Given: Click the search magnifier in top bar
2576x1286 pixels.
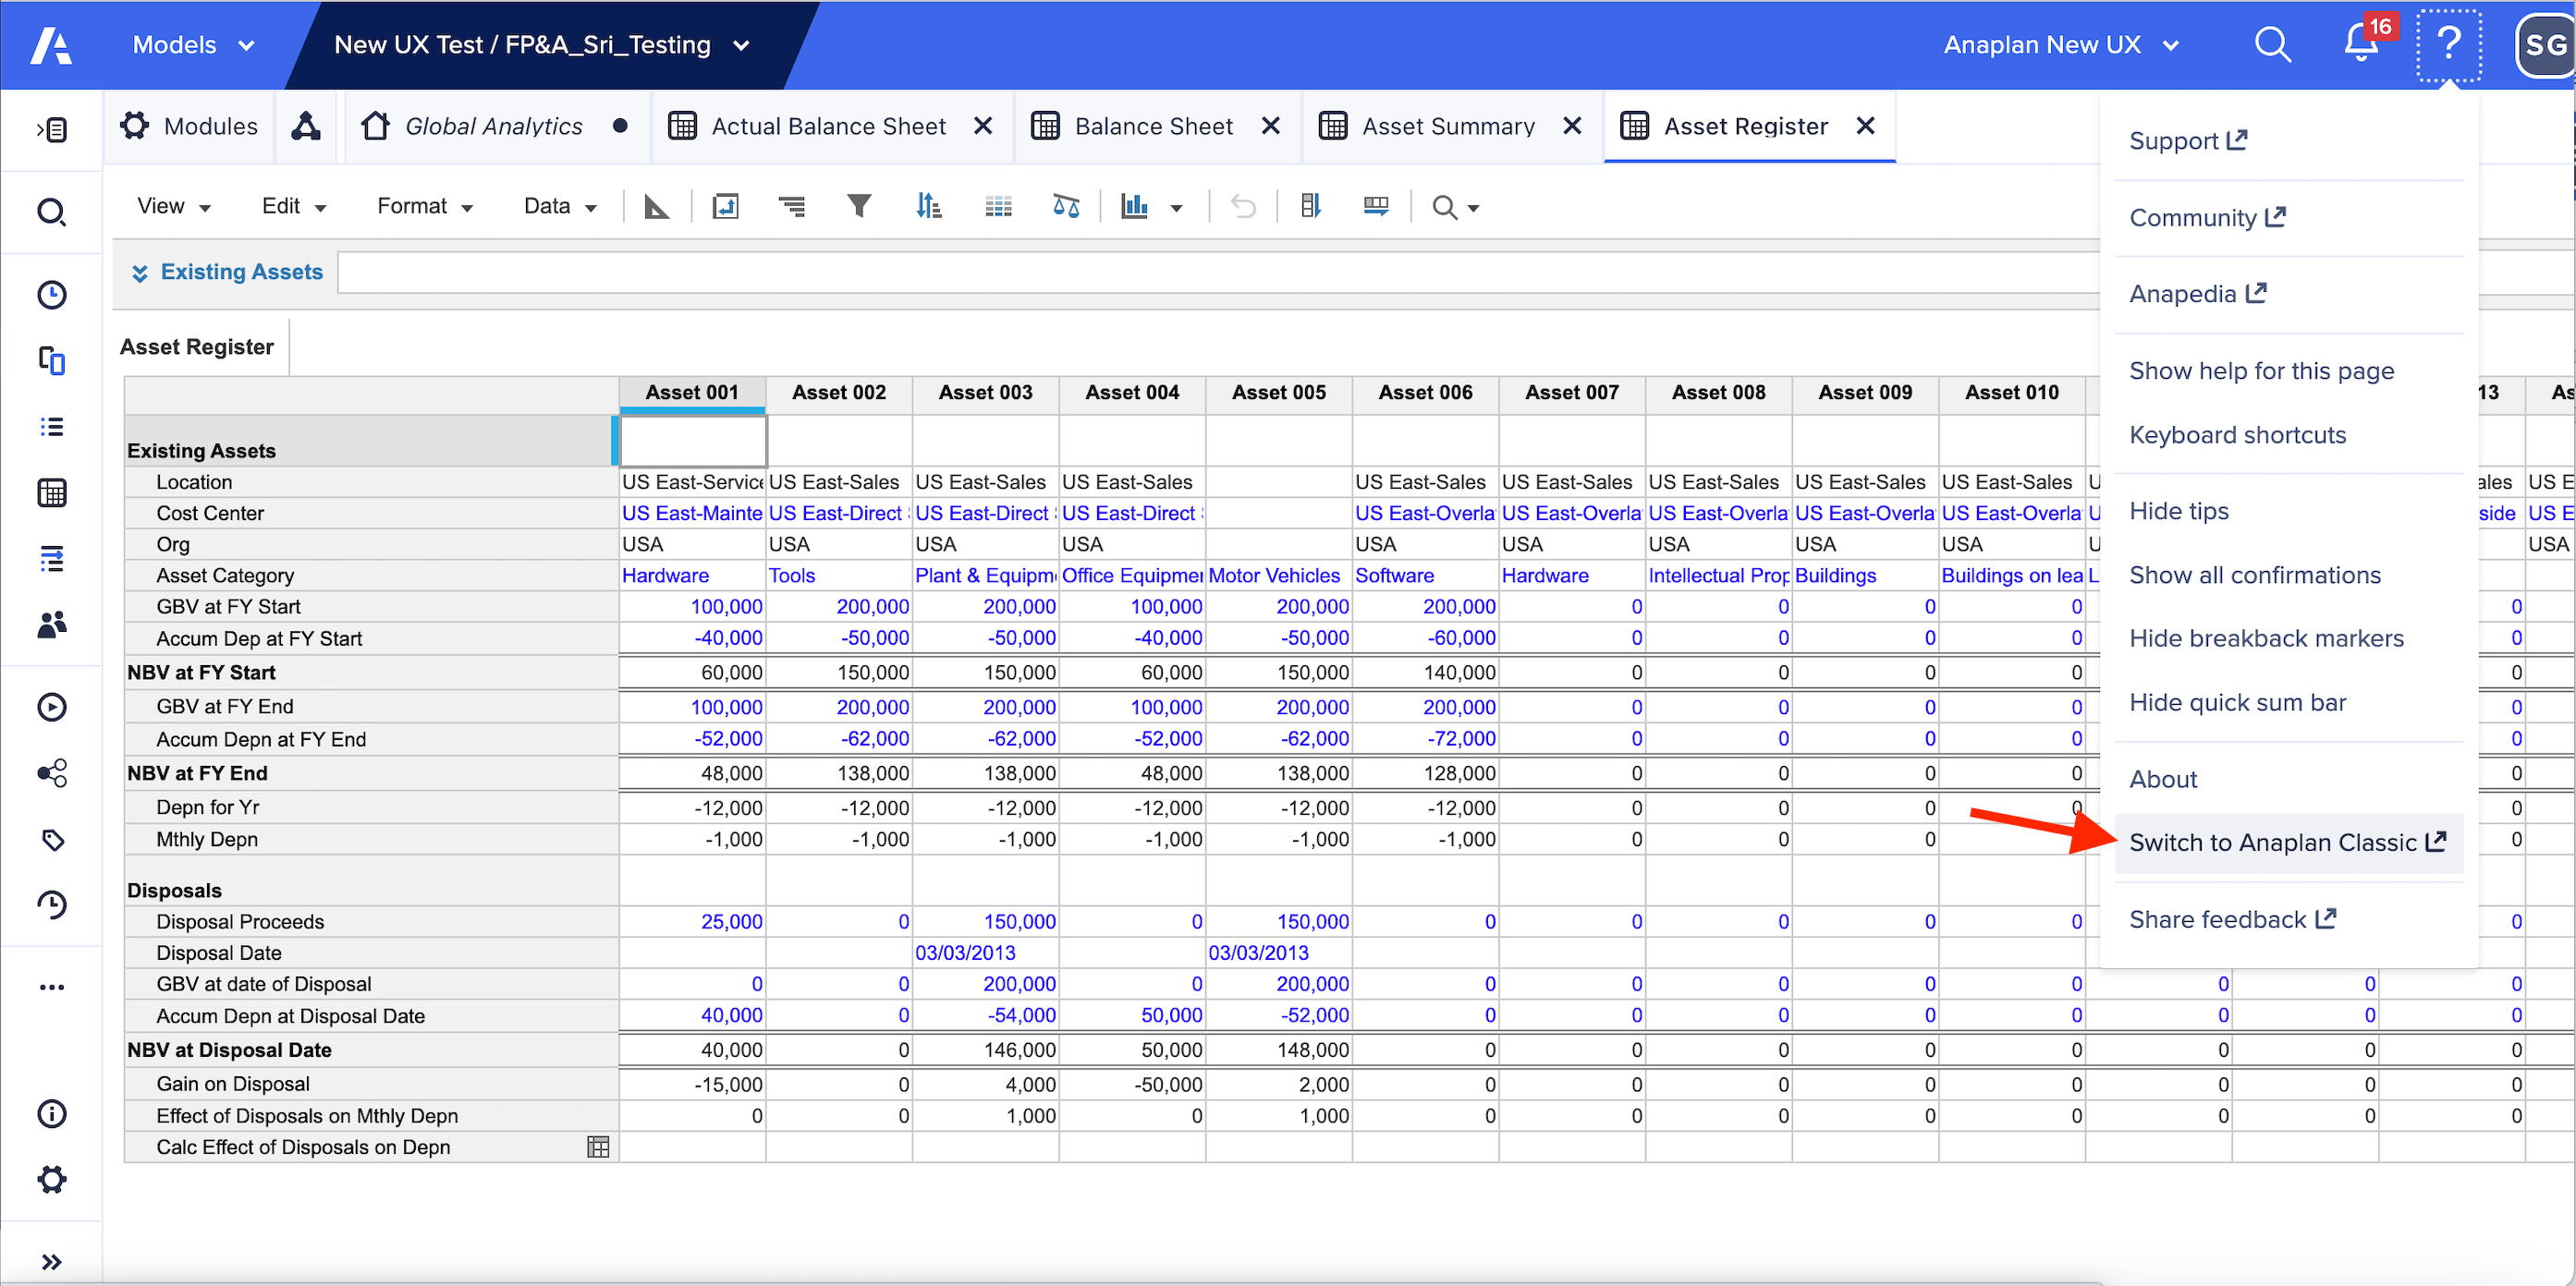Looking at the screenshot, I should (x=2272, y=45).
